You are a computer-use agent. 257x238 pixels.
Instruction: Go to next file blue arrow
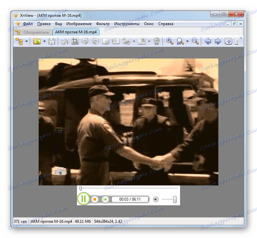coord(218,41)
